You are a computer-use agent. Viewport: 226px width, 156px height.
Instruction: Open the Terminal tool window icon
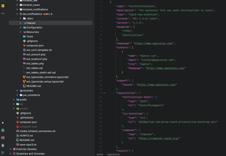[x=3, y=138]
